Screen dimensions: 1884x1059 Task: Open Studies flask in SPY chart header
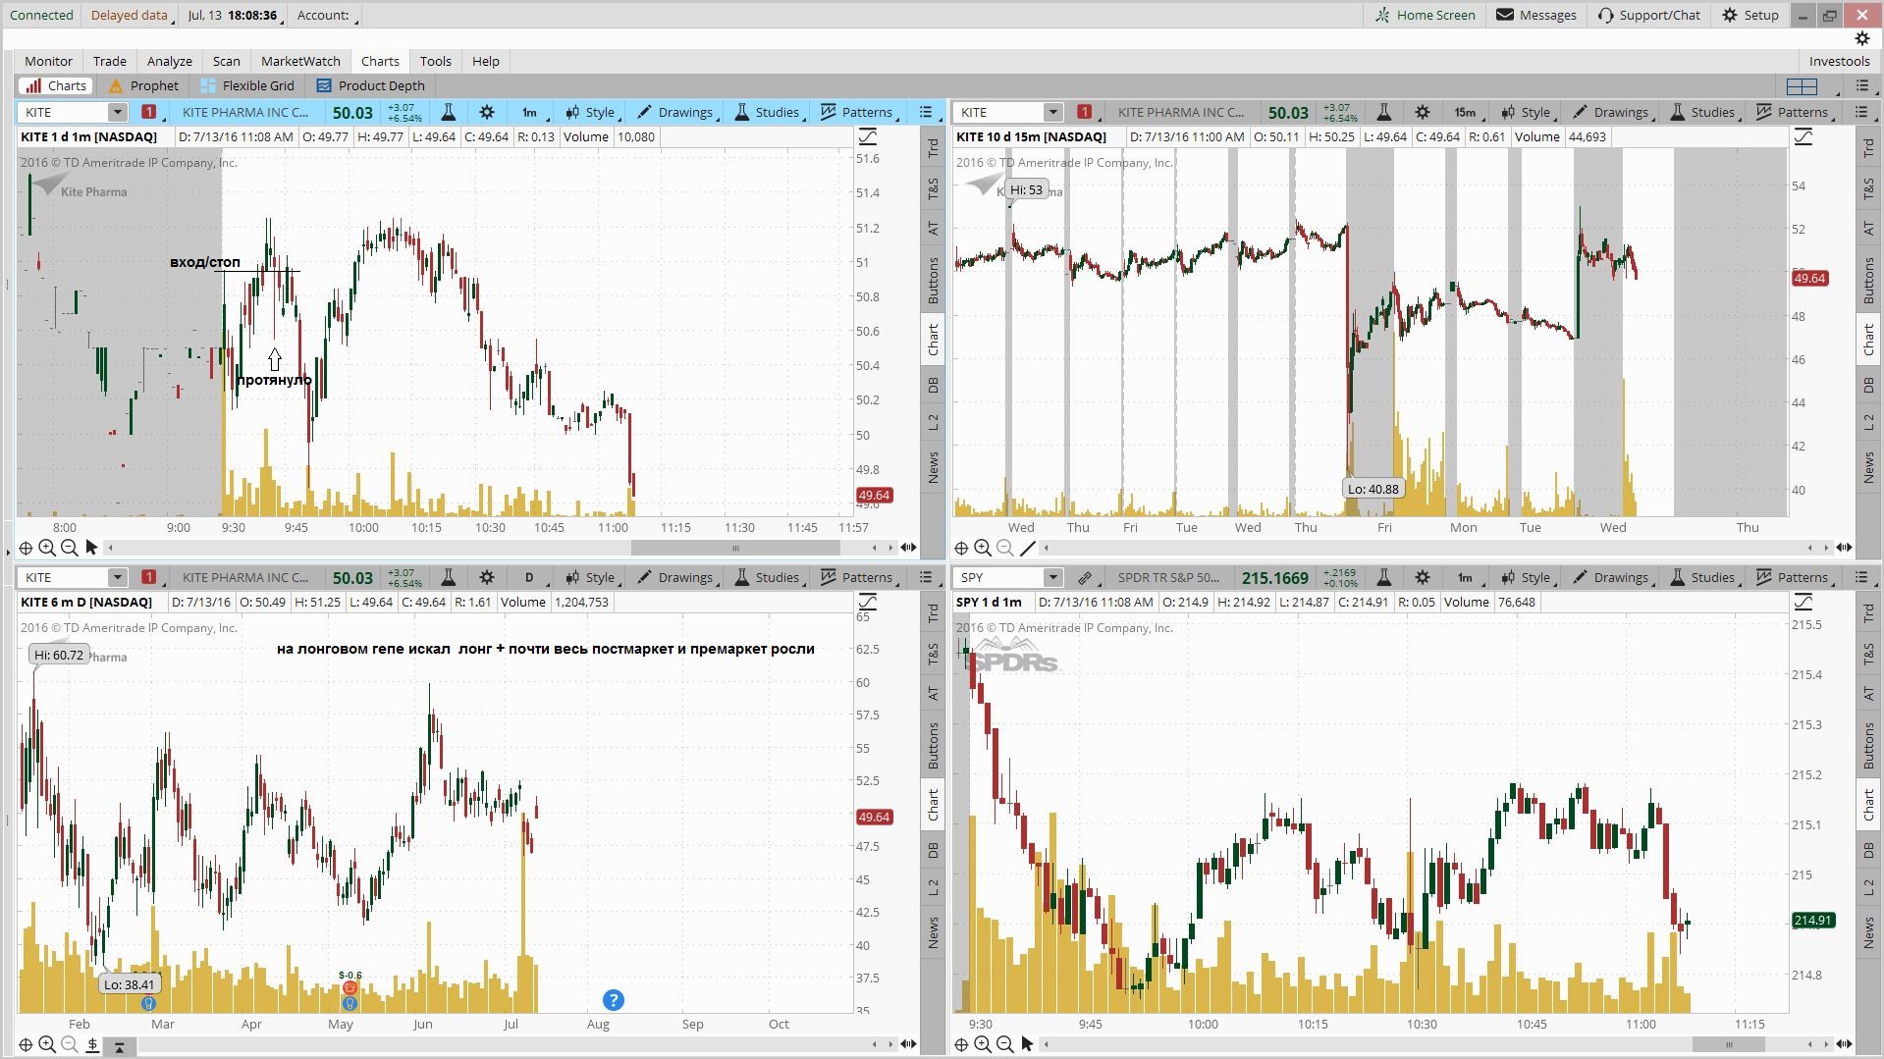click(x=1383, y=577)
